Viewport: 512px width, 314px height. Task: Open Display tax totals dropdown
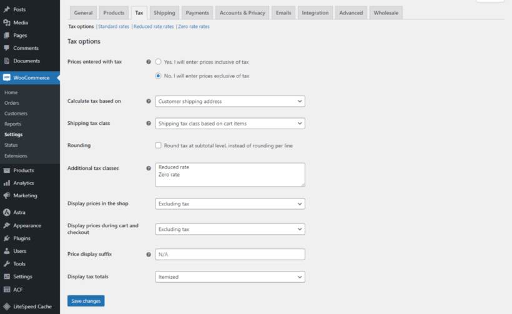pyautogui.click(x=230, y=277)
